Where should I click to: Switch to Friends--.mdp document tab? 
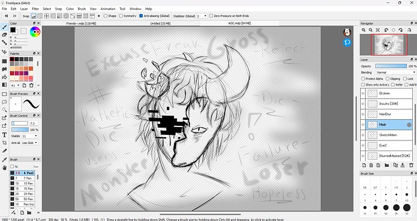click(x=81, y=23)
